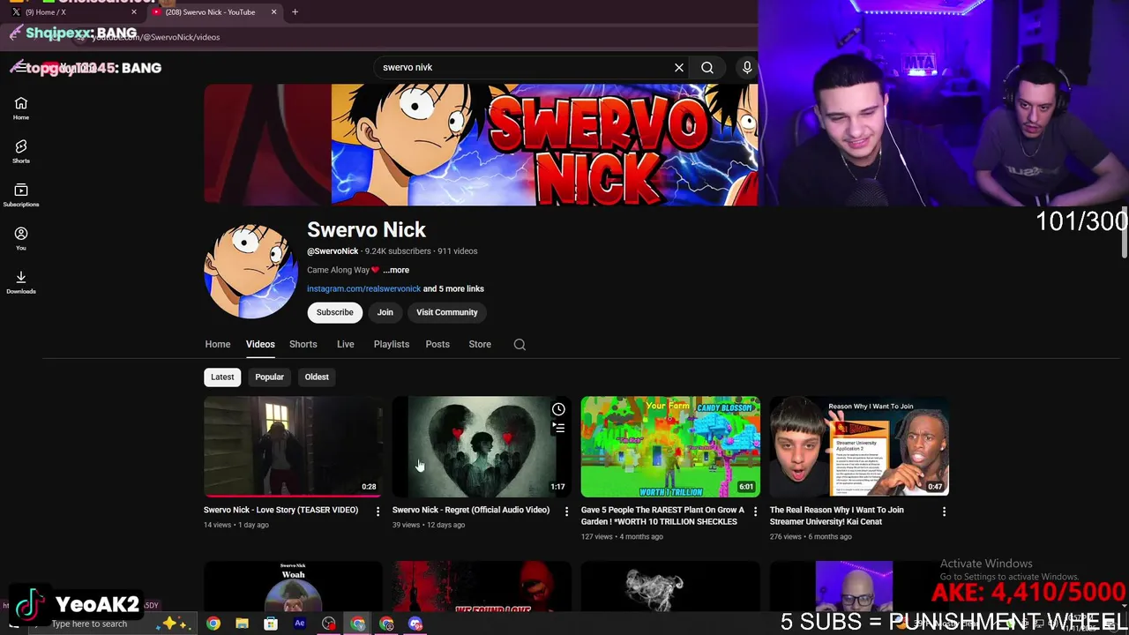This screenshot has height=635, width=1129.
Task: Start voice search with the microphone
Action: (x=747, y=67)
